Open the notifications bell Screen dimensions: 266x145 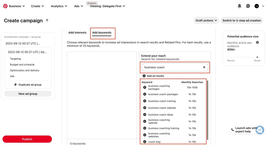(x=239, y=6)
